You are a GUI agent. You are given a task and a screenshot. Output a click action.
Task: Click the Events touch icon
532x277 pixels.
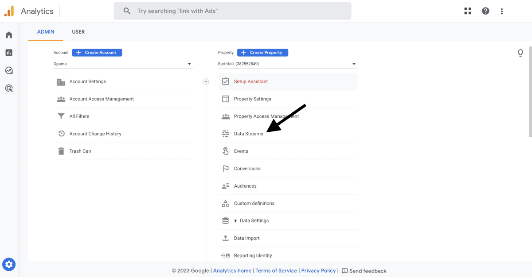coord(226,151)
